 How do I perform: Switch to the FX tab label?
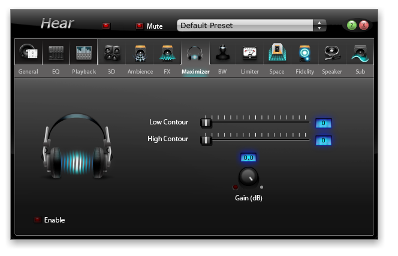(167, 72)
